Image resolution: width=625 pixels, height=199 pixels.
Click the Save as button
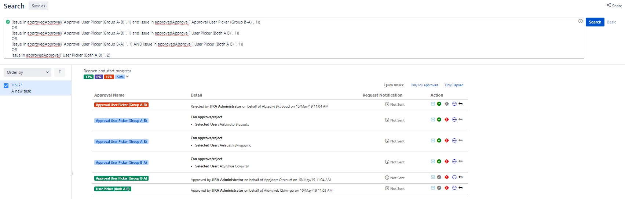39,6
